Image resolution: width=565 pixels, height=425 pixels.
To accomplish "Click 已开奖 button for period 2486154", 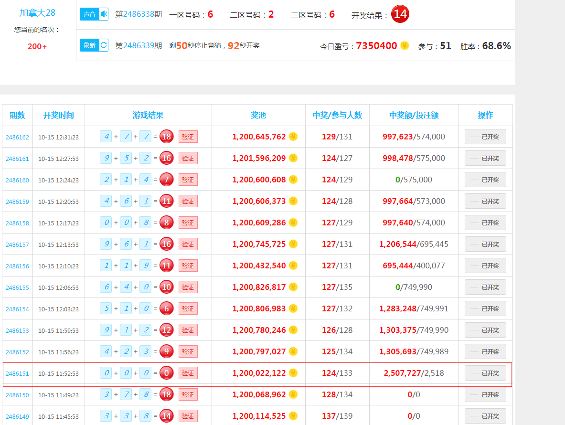I will pyautogui.click(x=485, y=308).
